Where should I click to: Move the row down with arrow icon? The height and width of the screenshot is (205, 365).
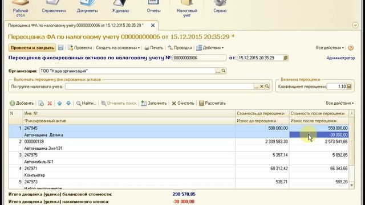pos(68,103)
